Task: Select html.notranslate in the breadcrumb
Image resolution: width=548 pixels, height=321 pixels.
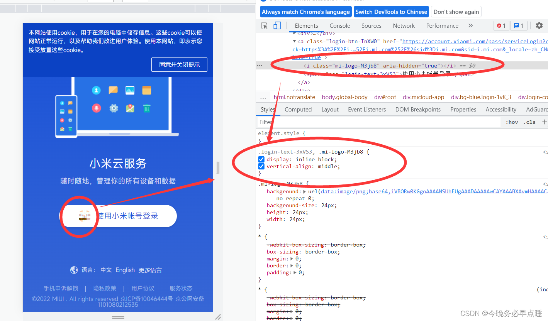Action: tap(294, 97)
